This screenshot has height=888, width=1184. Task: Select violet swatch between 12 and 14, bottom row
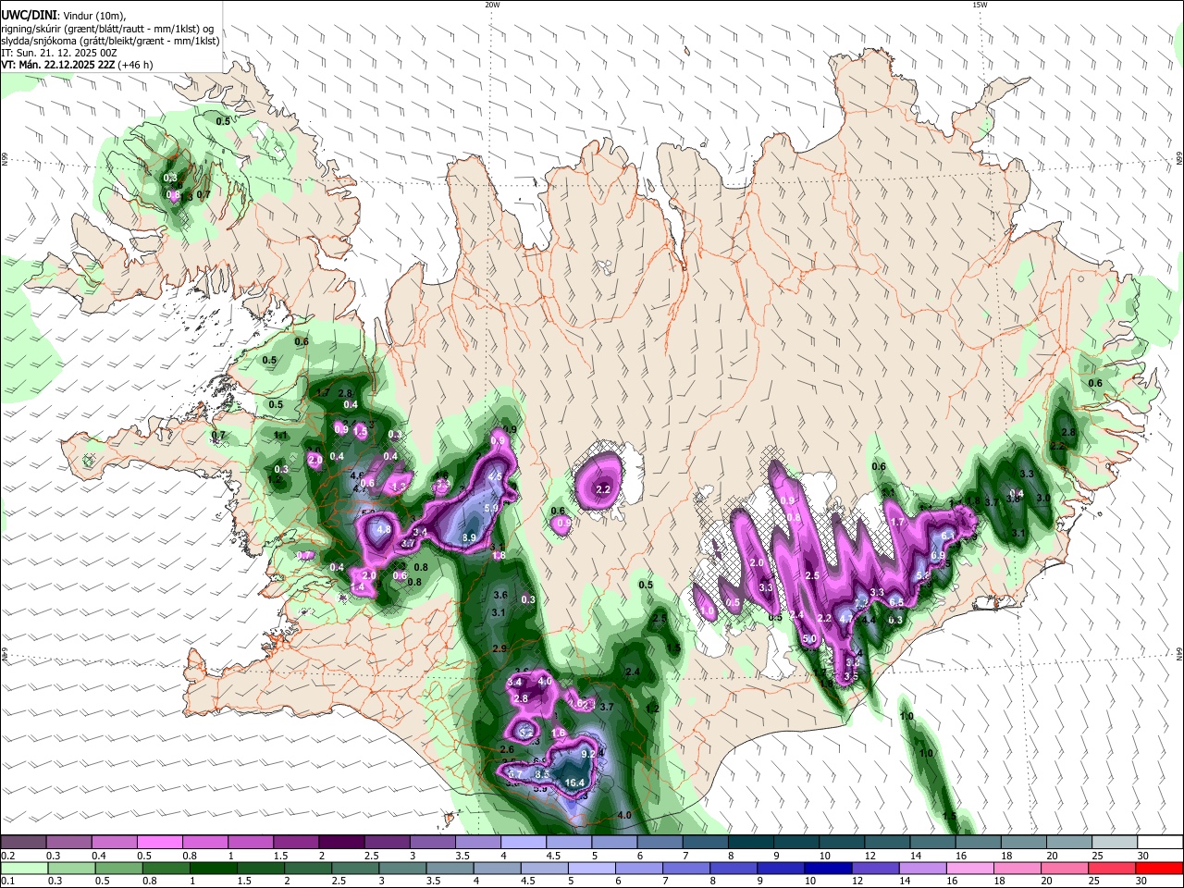pos(875,868)
